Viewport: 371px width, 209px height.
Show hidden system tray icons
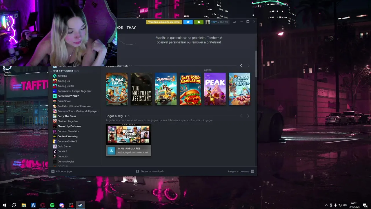click(x=326, y=205)
